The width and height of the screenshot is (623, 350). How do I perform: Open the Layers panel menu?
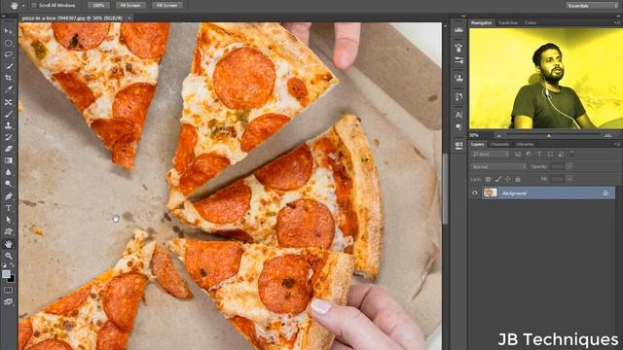click(x=616, y=144)
